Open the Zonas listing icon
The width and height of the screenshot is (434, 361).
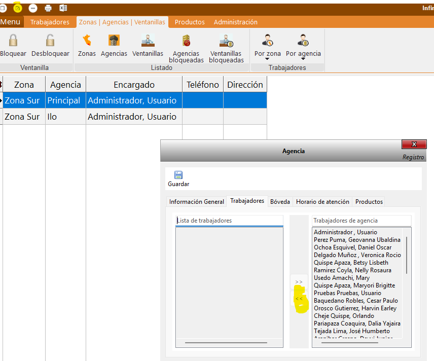click(87, 41)
